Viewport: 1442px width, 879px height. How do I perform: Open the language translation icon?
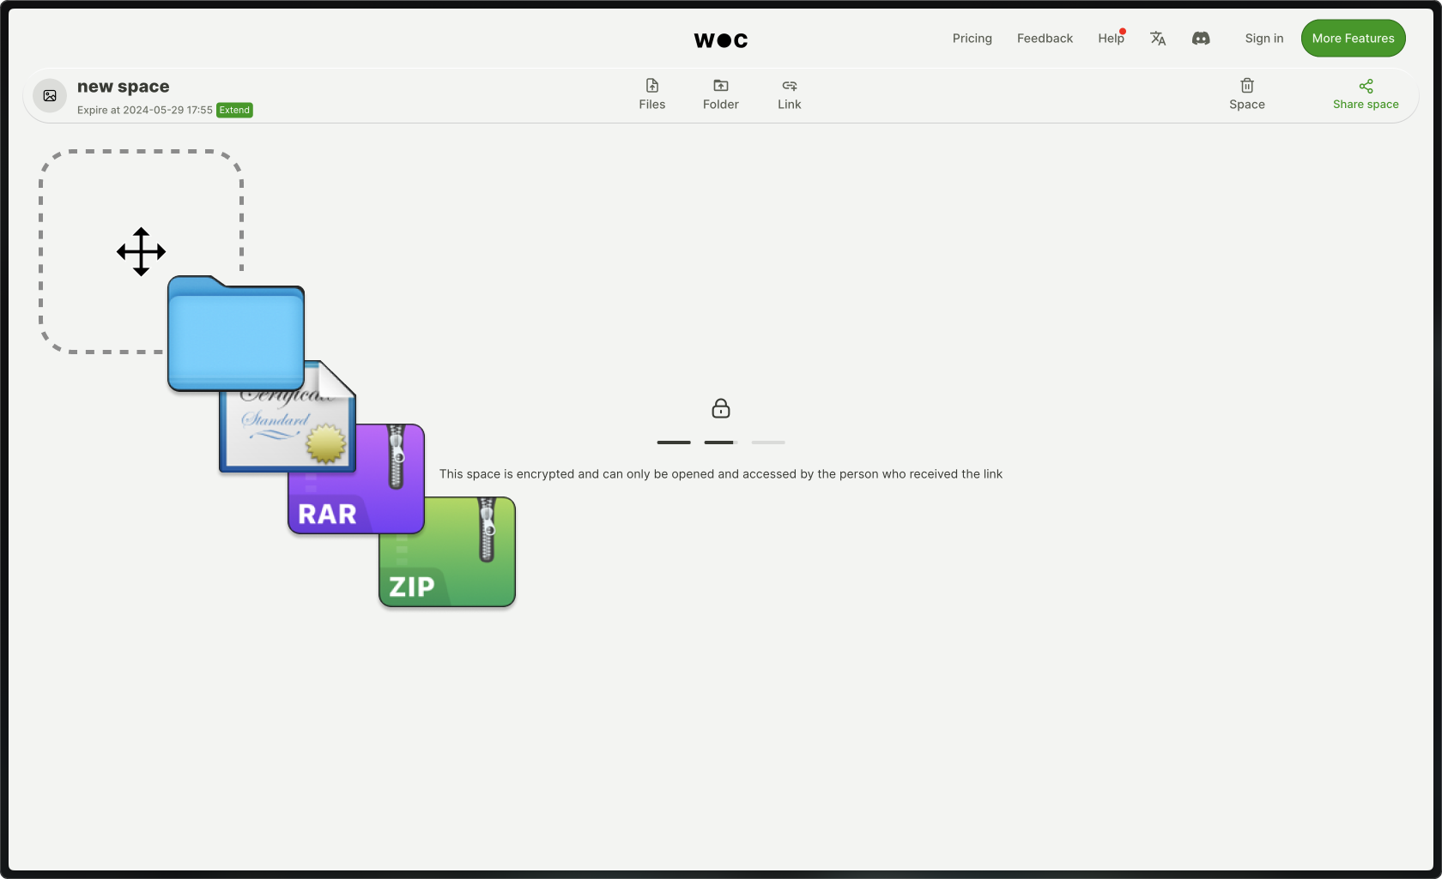1158,38
